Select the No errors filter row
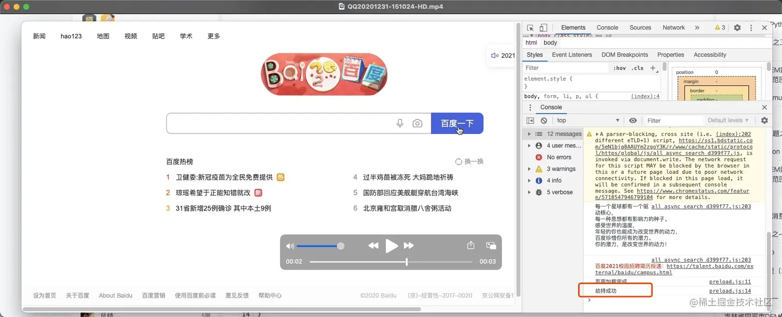 [x=553, y=157]
